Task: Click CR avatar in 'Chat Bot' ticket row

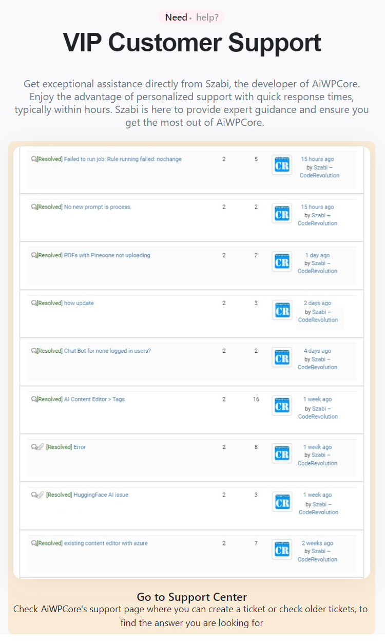Action: pyautogui.click(x=282, y=357)
